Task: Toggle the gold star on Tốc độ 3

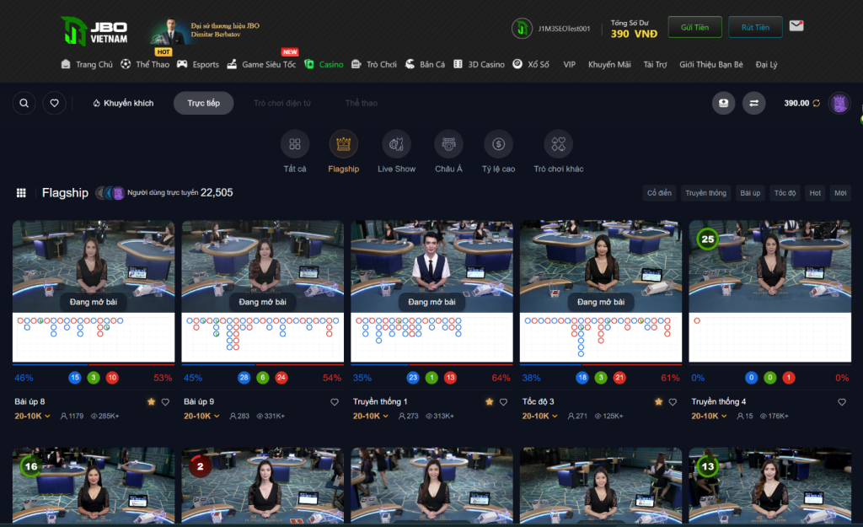Action: (659, 402)
